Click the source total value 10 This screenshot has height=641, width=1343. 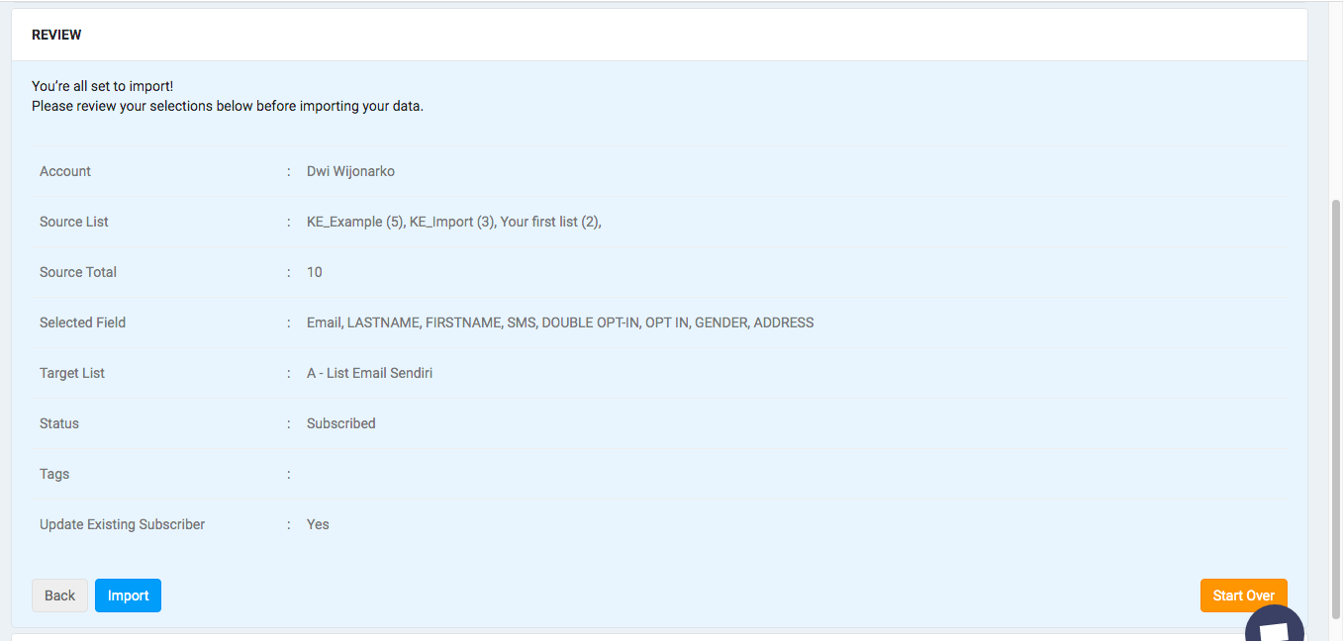pos(315,272)
